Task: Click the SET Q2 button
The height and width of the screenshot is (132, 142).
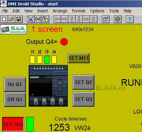Action: coord(83,82)
